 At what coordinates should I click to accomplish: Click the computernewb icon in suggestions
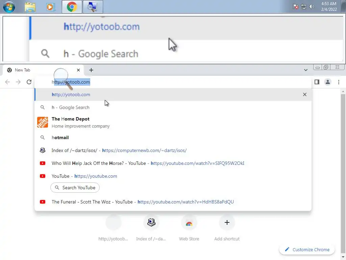click(x=43, y=150)
